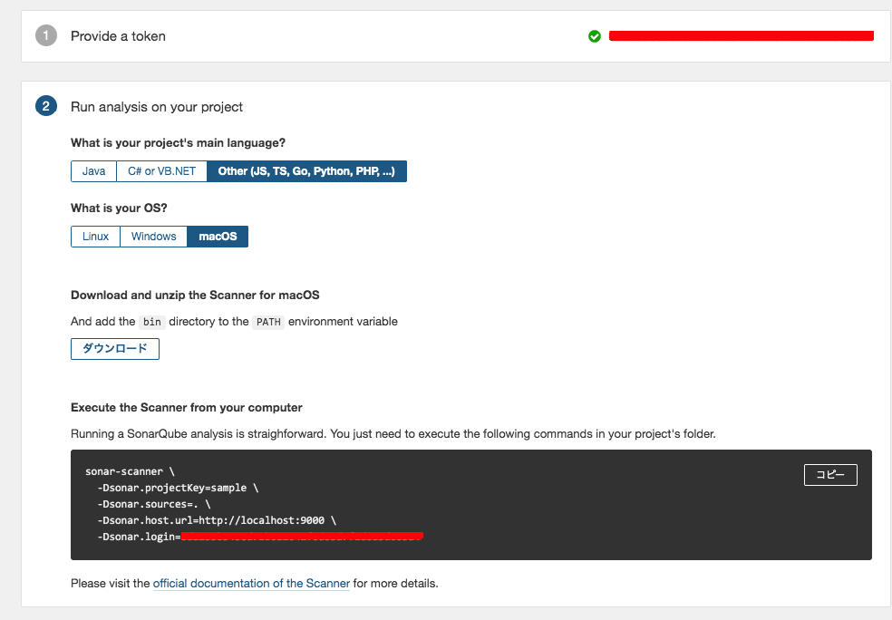The width and height of the screenshot is (892, 620).
Task: Choose Linux as OS
Action: tap(95, 237)
